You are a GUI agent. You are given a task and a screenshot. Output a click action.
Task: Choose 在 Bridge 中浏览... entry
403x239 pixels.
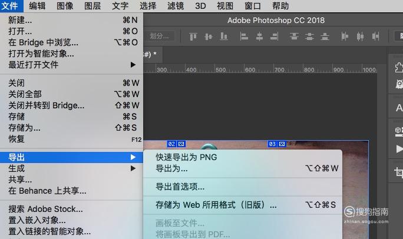coord(71,42)
